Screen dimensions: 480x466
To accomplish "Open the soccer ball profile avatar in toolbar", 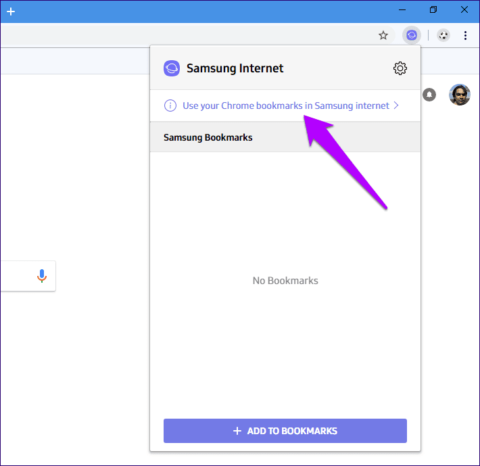I will coord(443,36).
